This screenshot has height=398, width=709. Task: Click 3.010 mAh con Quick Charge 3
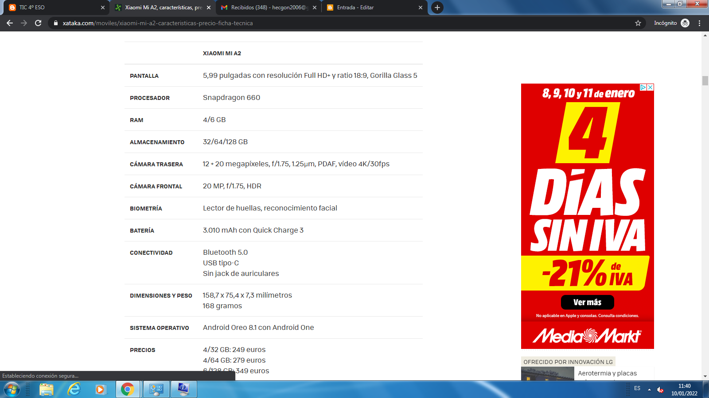(253, 230)
